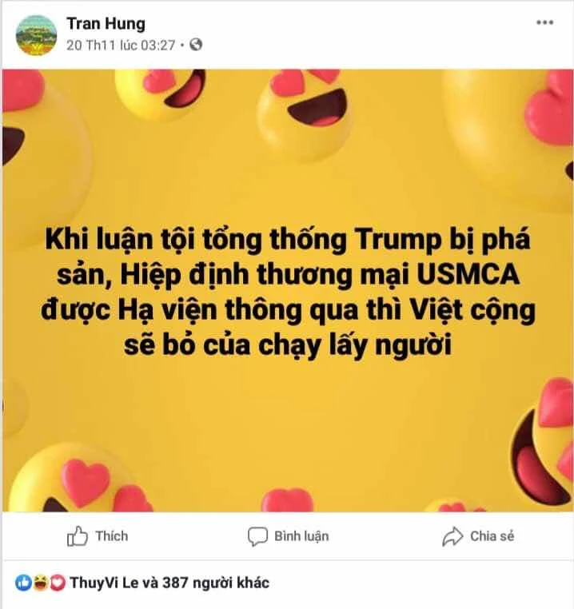Open the Tran Hung profile name link

pos(106,24)
